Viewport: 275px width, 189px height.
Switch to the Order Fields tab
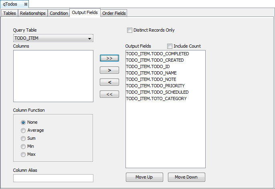pos(114,13)
